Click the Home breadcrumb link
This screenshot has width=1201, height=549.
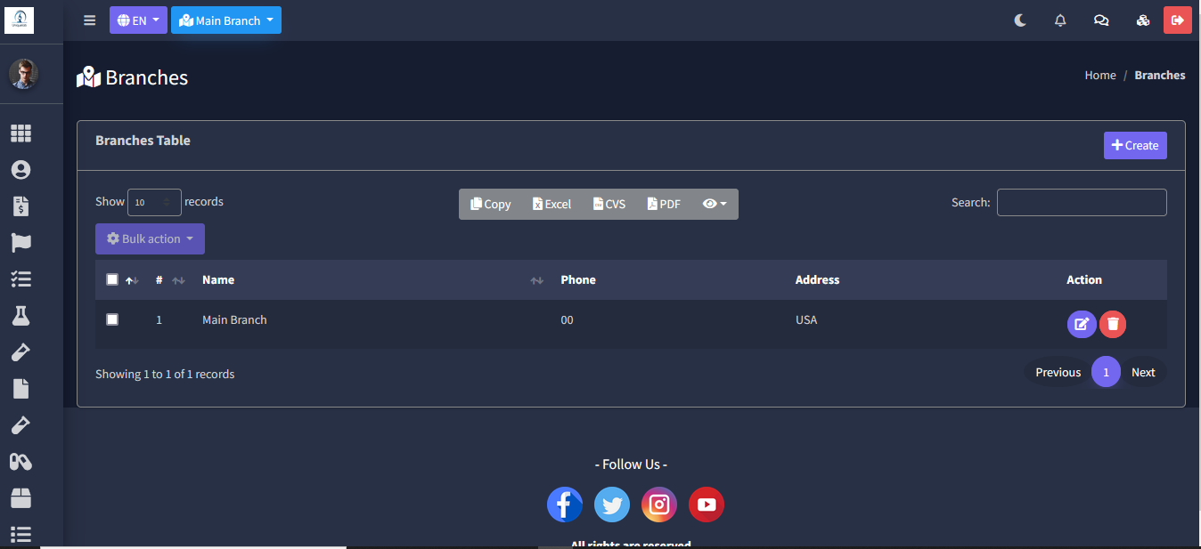[1099, 76]
